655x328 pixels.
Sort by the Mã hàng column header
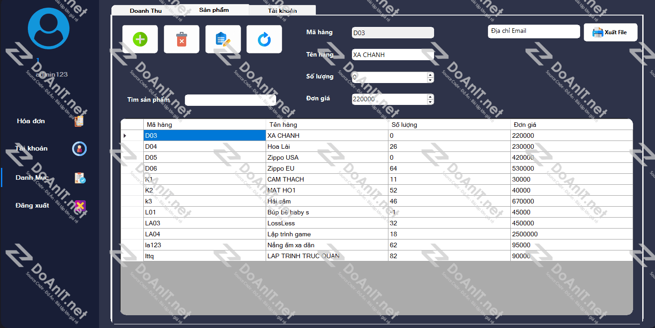click(x=204, y=125)
